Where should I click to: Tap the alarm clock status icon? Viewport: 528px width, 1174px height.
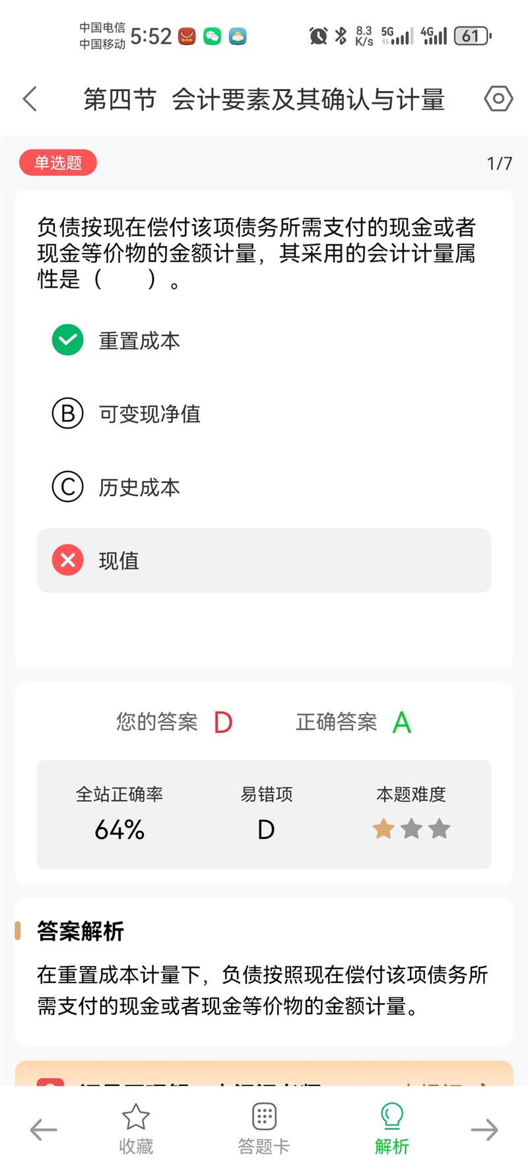tap(318, 36)
